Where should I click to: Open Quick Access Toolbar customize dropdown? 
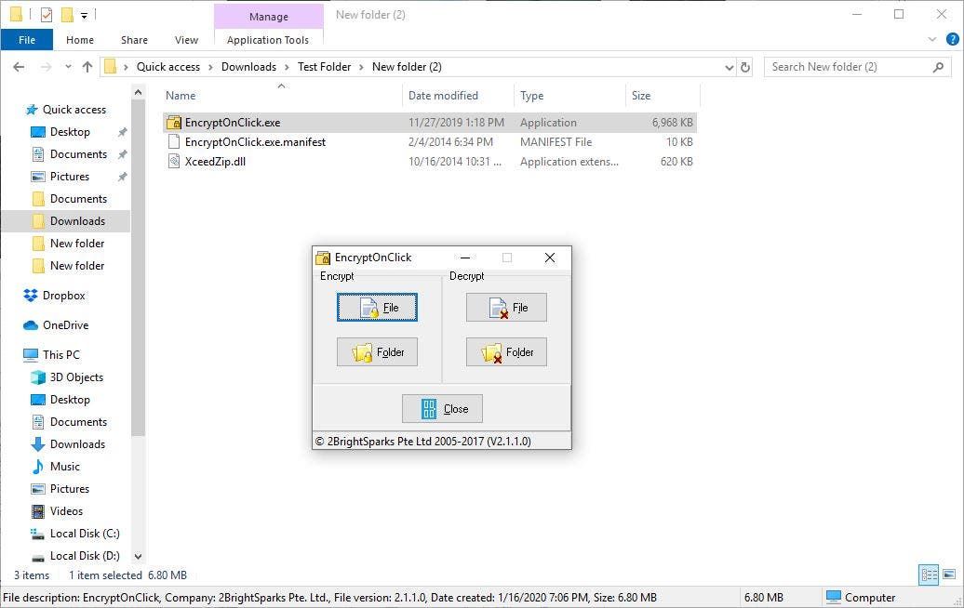85,15
